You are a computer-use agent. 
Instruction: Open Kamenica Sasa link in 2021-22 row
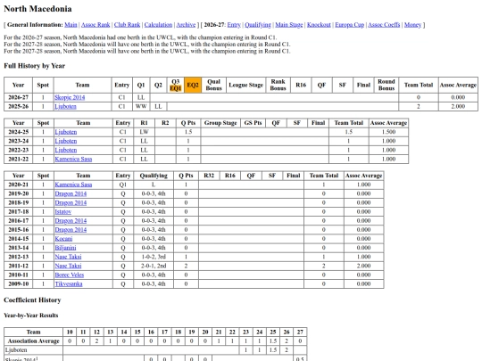point(73,159)
